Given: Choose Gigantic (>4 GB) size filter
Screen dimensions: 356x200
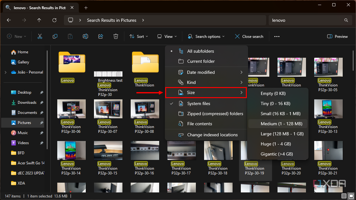Looking at the screenshot, I should click(x=278, y=154).
